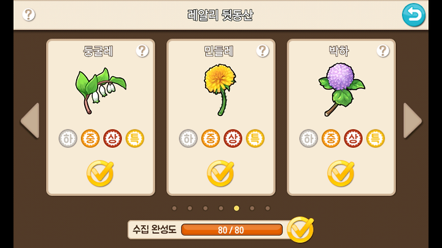Click the dandelion flower image

(x=220, y=90)
